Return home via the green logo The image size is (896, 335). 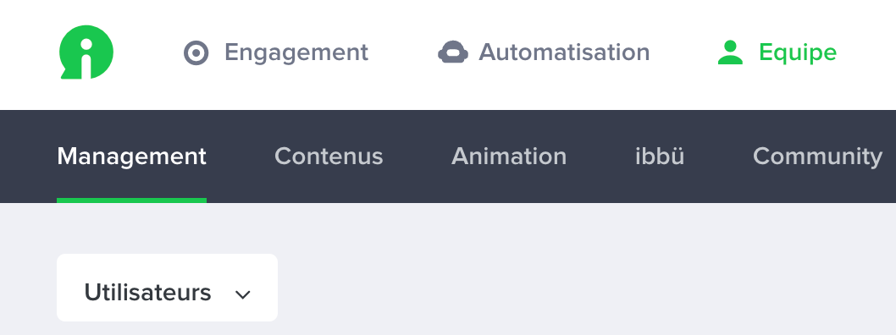click(x=86, y=52)
